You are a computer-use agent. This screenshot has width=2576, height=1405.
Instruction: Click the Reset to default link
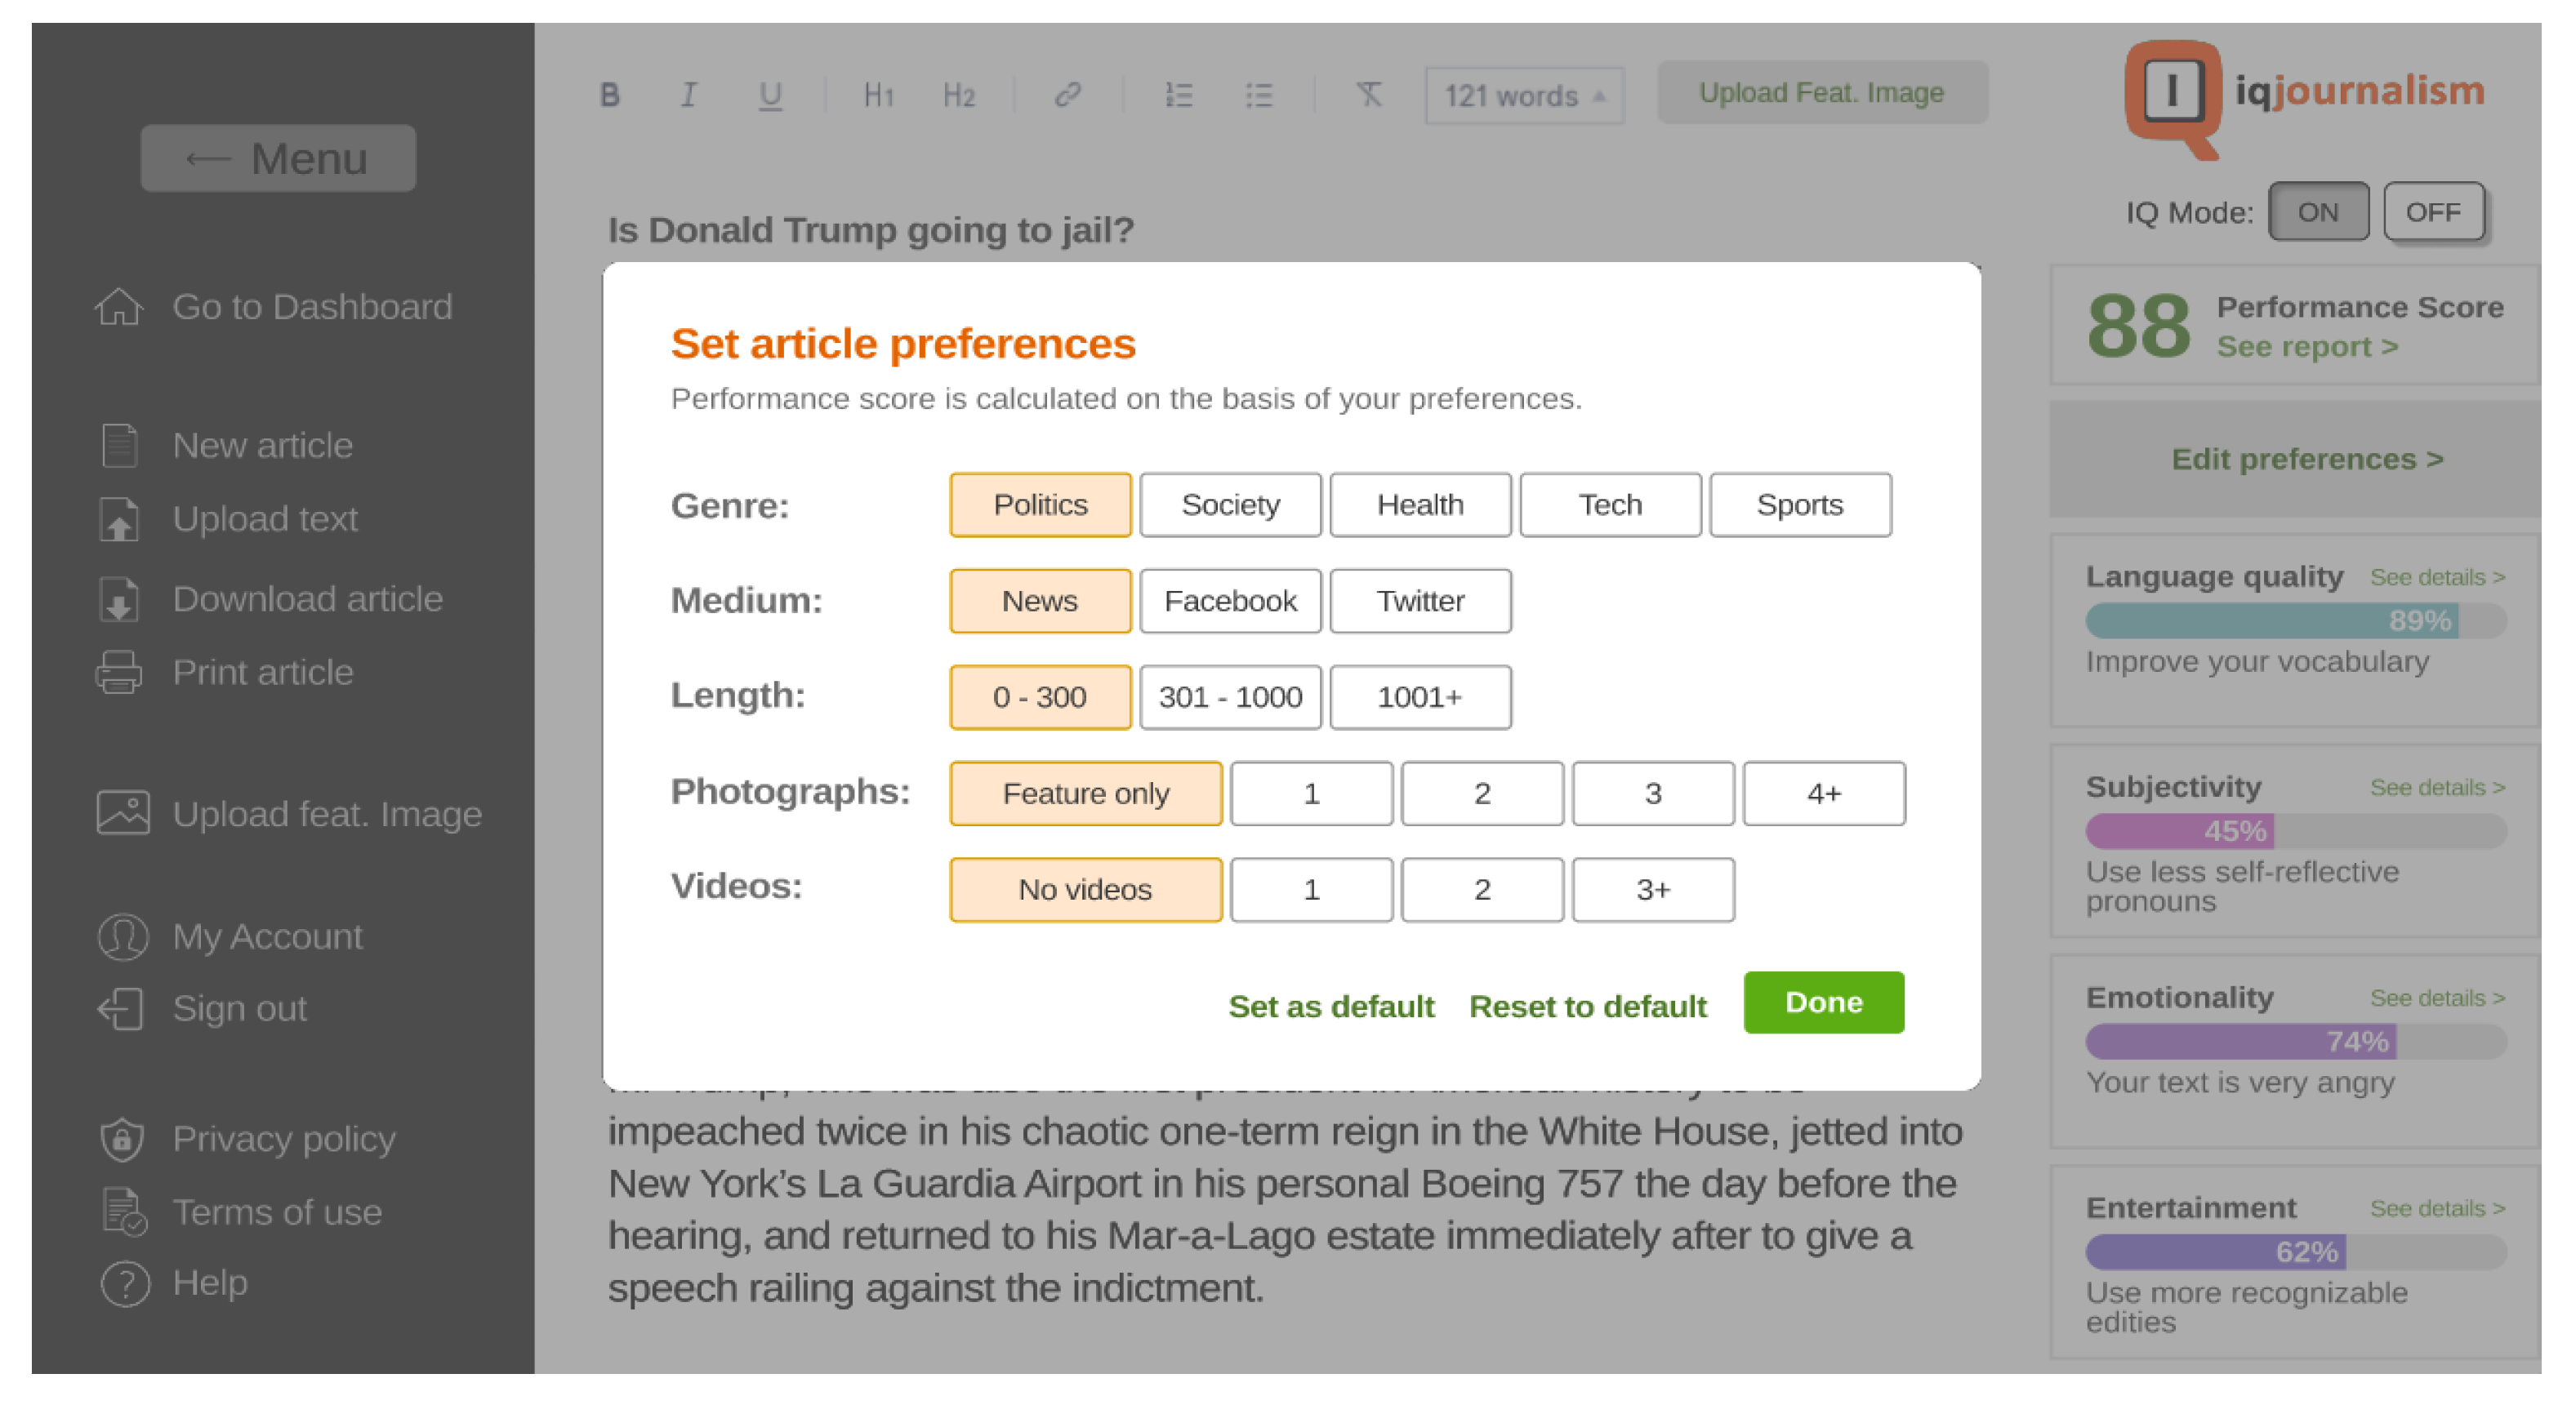[x=1587, y=1005]
